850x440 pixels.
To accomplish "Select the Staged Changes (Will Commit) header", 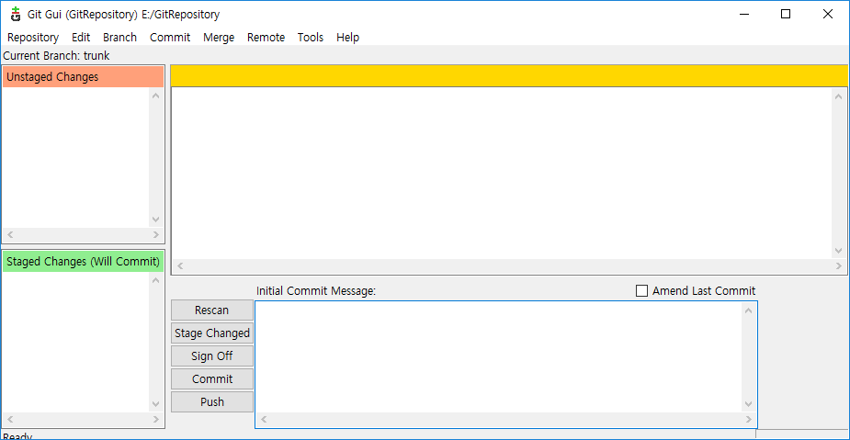I will click(x=83, y=261).
